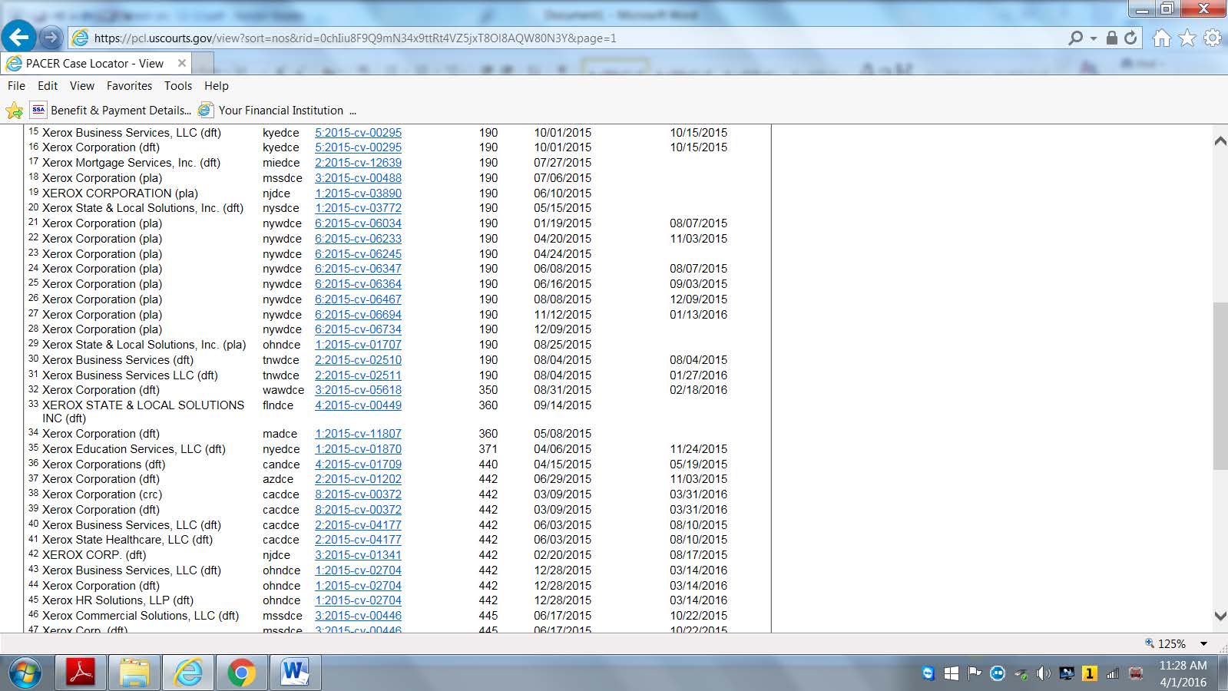This screenshot has height=691, width=1228.
Task: Open case link 3:2015-cv-05618
Action: pyautogui.click(x=358, y=390)
